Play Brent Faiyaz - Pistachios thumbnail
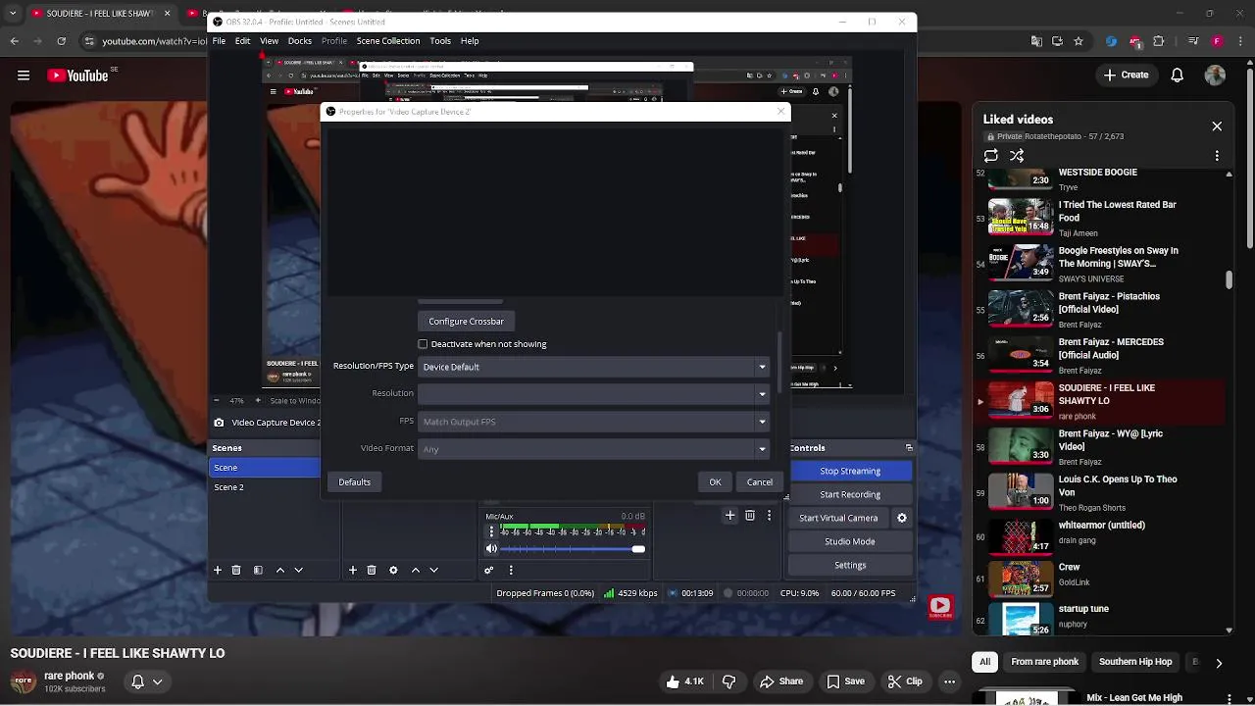 pyautogui.click(x=1021, y=309)
